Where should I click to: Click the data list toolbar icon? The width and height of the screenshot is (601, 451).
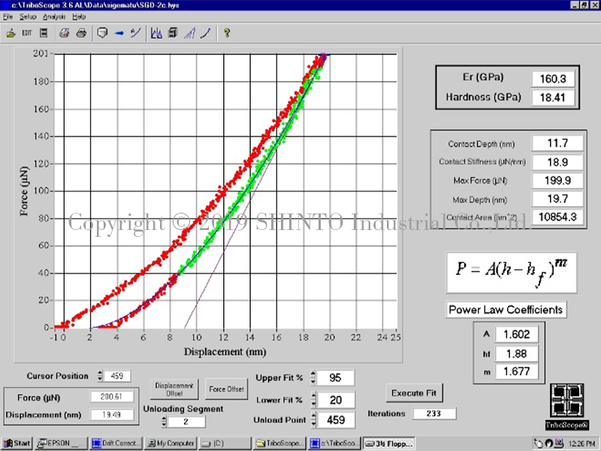[x=44, y=33]
